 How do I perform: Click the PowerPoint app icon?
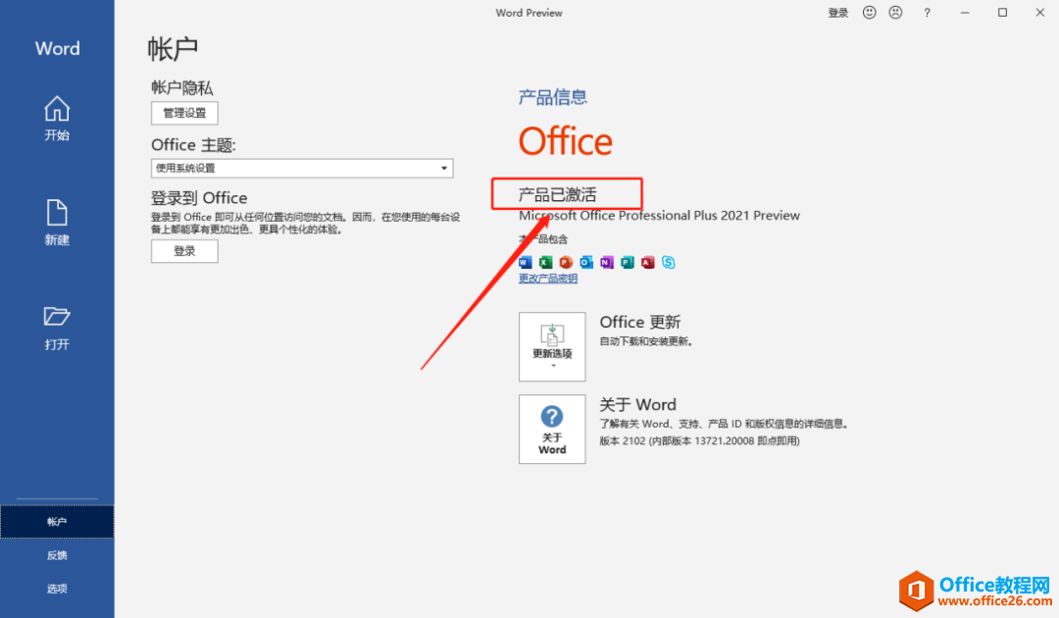coord(566,262)
